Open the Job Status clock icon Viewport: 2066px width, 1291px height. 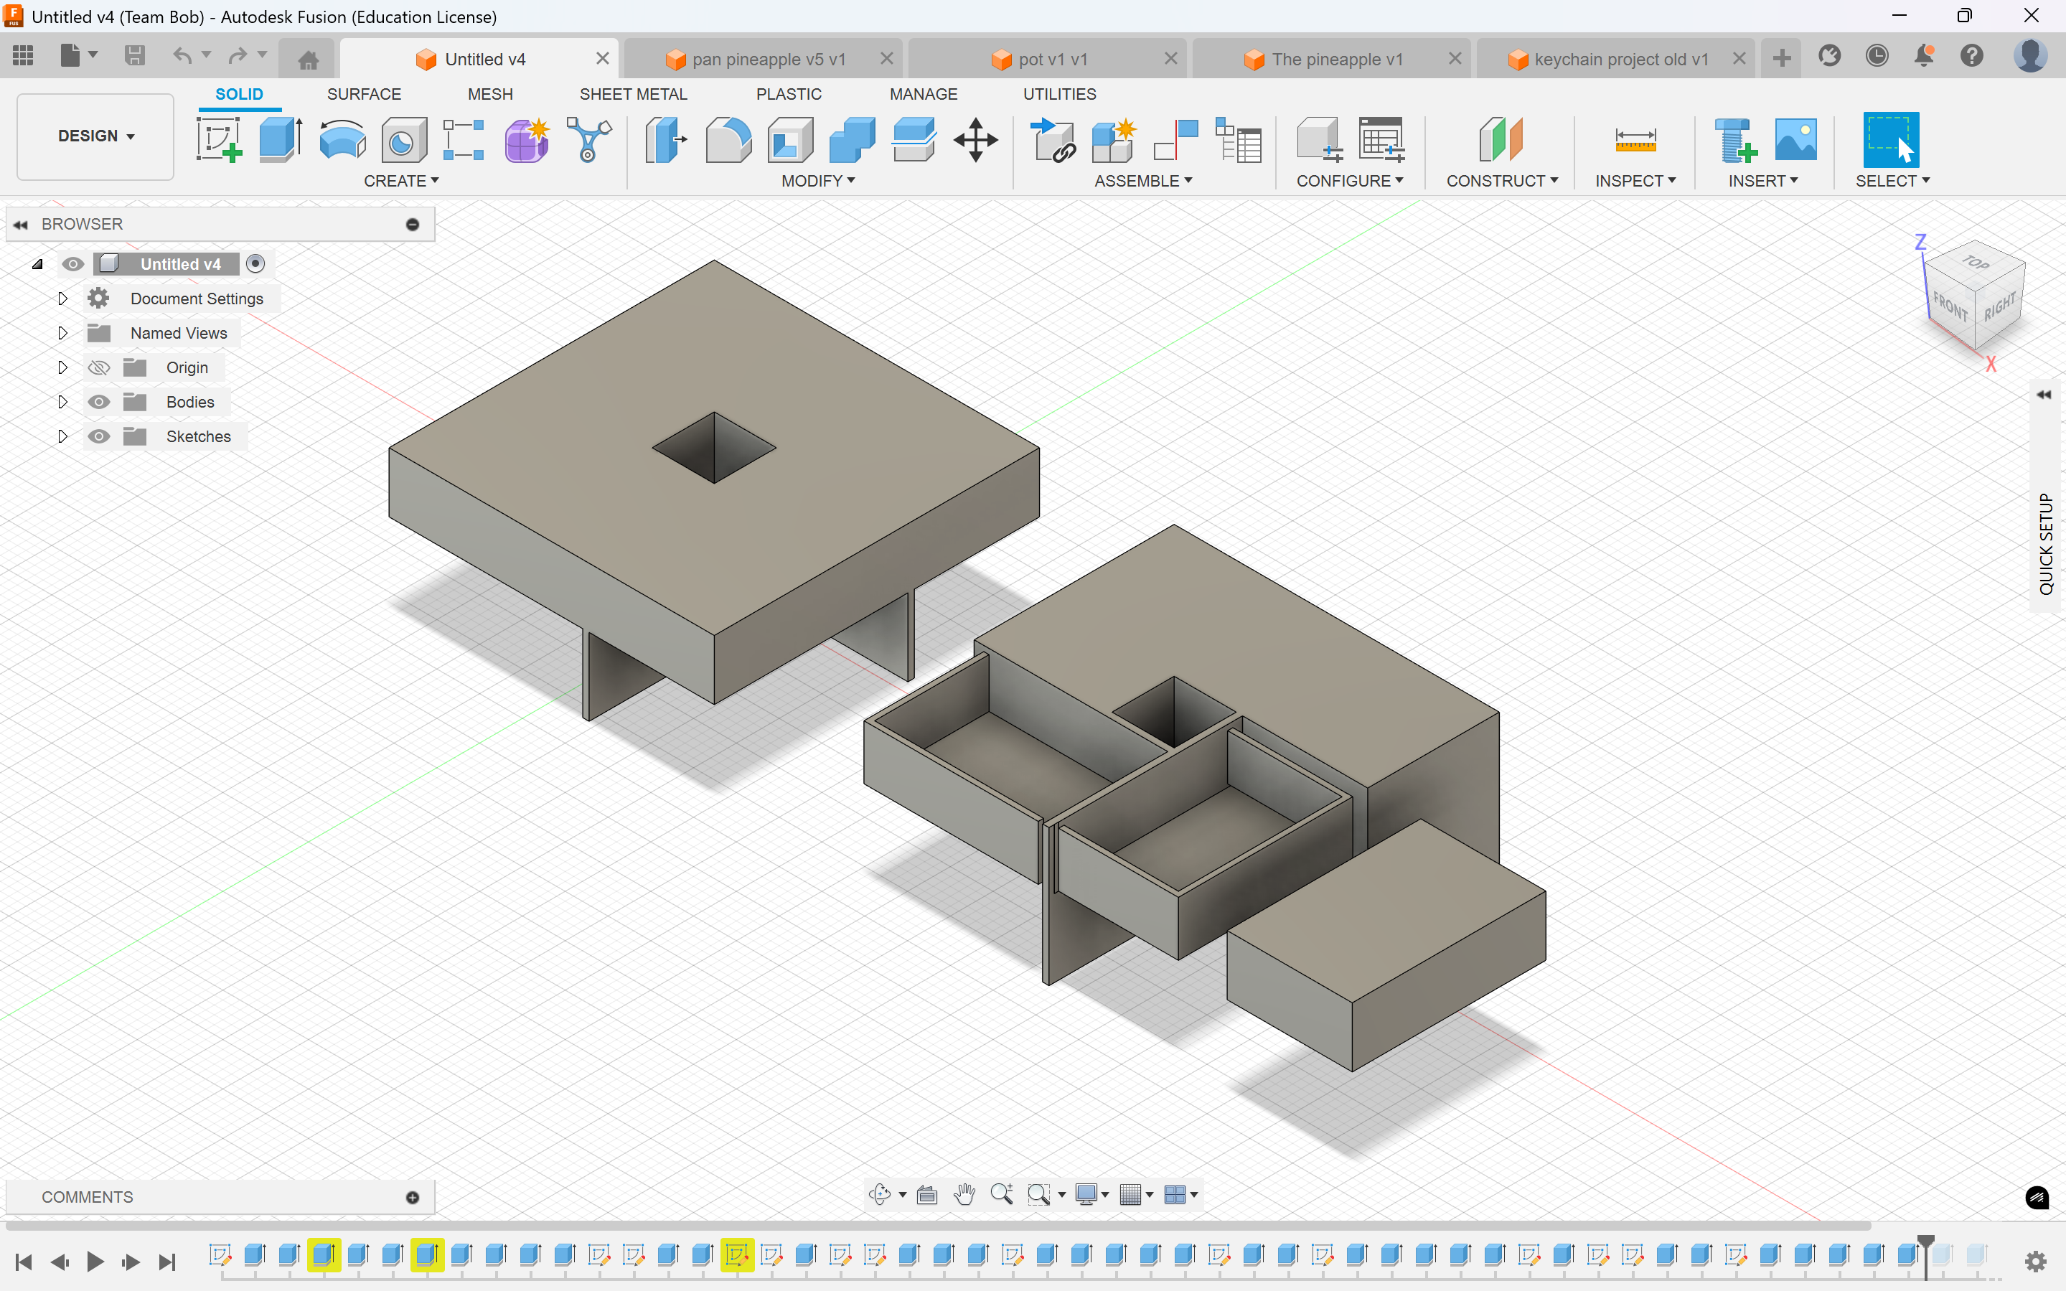pos(1877,57)
